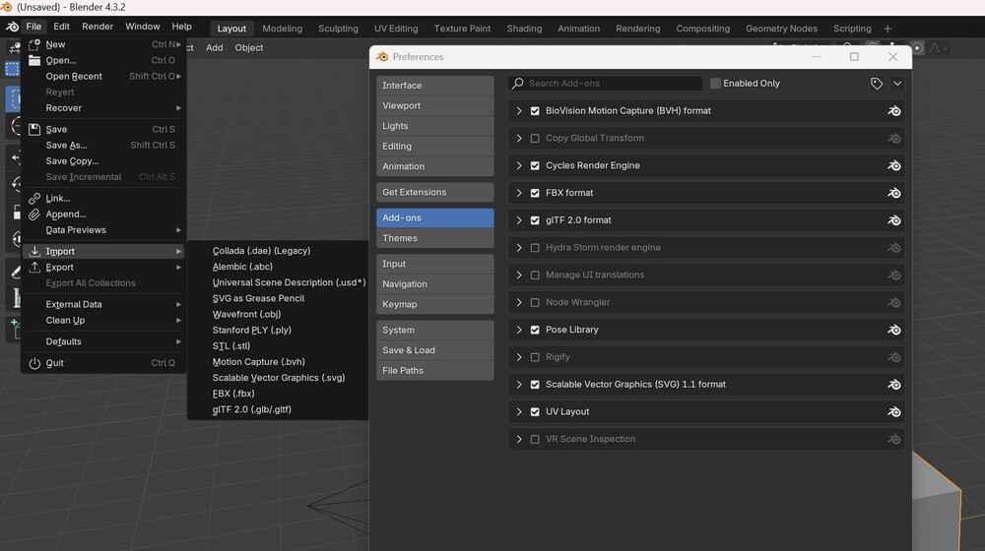Click the Blender logo beside Cycles Render Engine

click(894, 165)
